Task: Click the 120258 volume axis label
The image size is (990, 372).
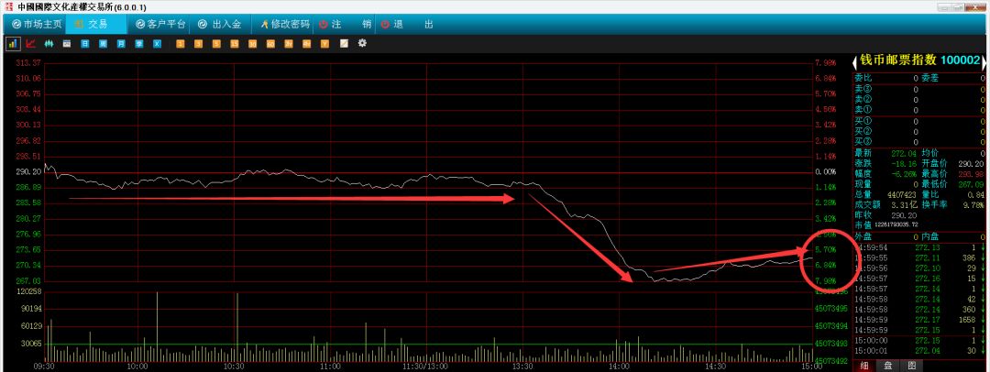Action: [30, 291]
